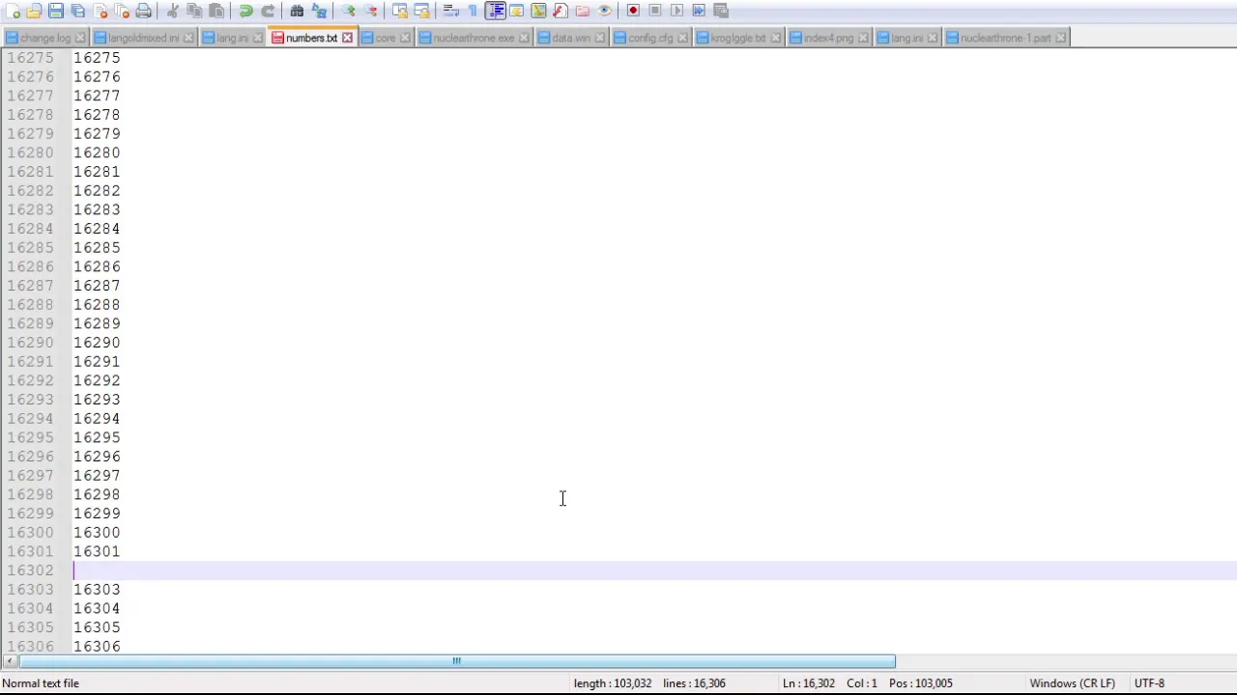
Task: Start recording a macro
Action: 633,11
